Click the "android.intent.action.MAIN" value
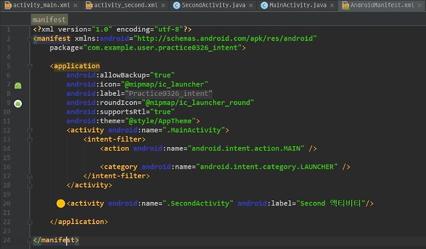The image size is (426, 249). coord(246,149)
